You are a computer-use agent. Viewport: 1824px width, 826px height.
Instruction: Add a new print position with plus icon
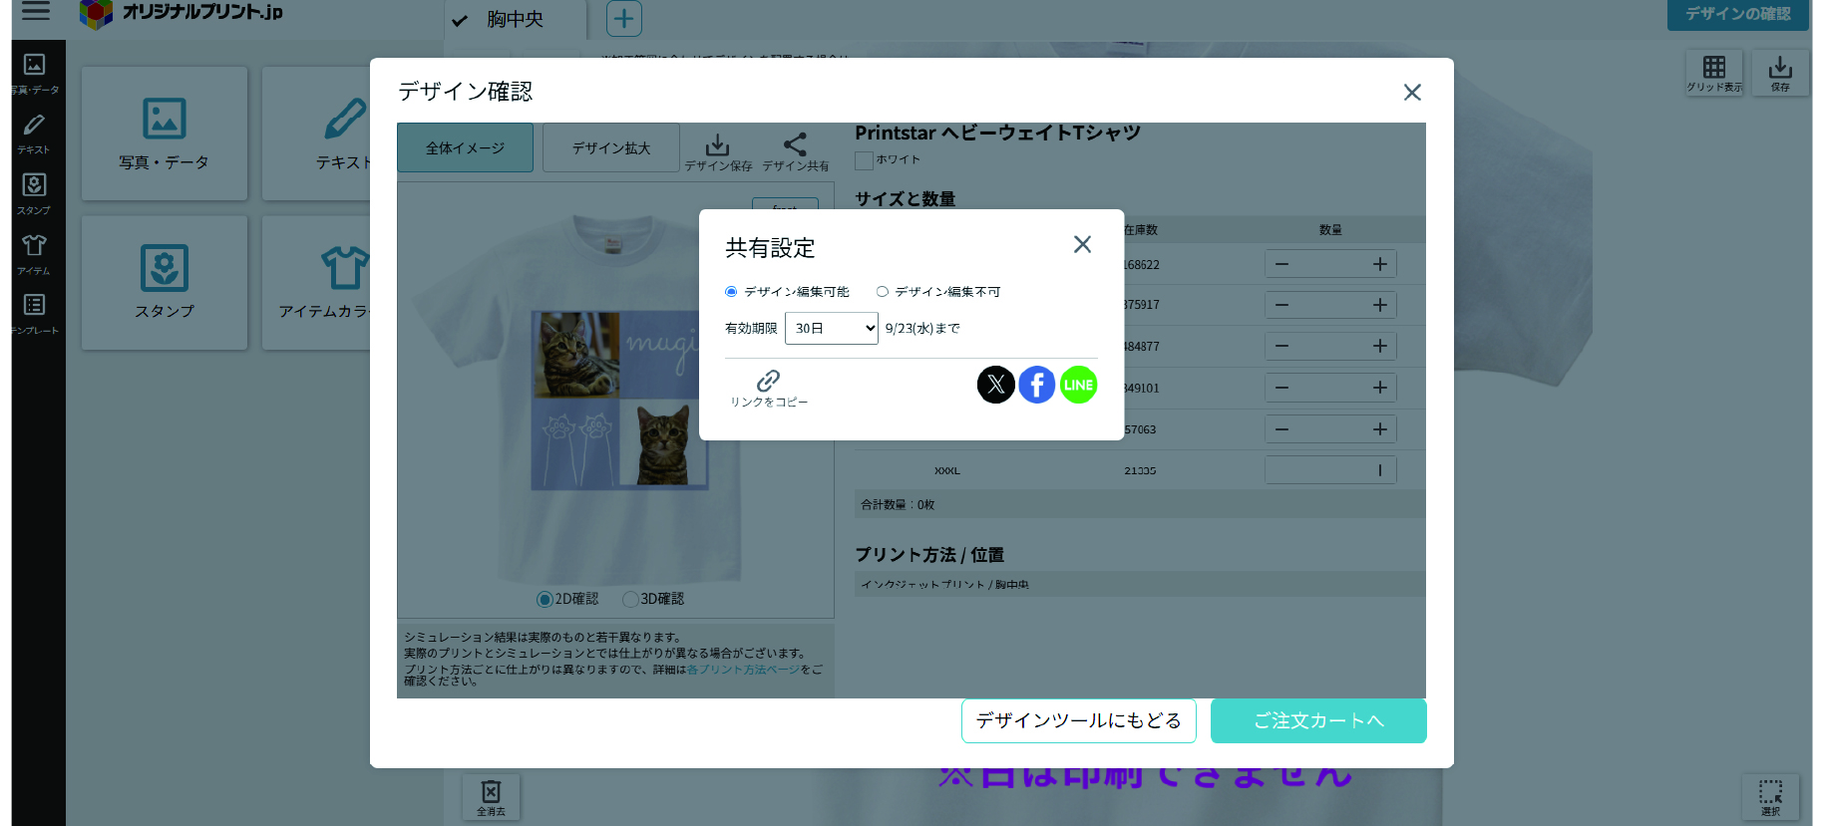click(x=624, y=18)
